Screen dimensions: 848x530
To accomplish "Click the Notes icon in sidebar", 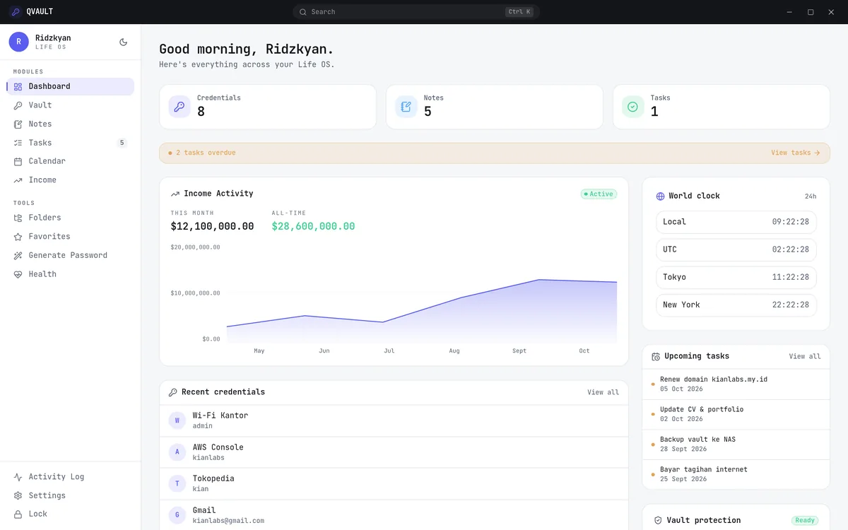I will click(x=18, y=124).
